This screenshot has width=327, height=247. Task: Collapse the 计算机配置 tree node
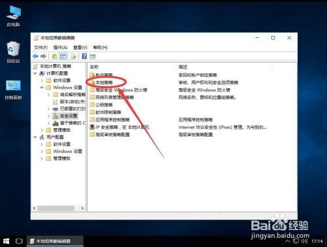(35, 73)
